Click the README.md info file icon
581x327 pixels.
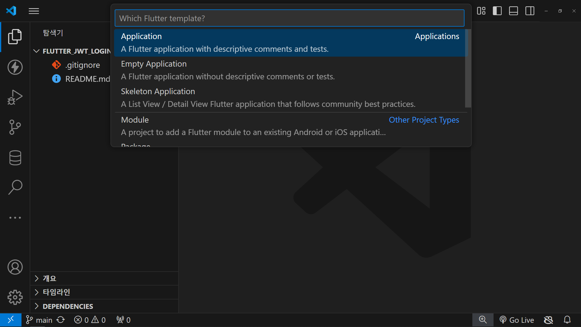[x=56, y=79]
